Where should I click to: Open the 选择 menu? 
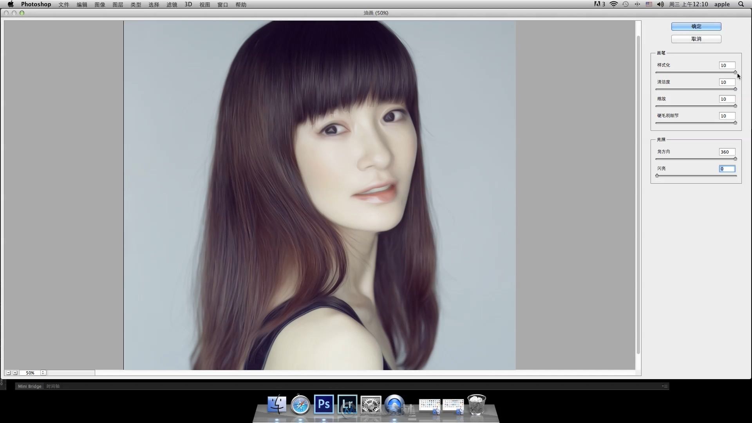click(154, 4)
